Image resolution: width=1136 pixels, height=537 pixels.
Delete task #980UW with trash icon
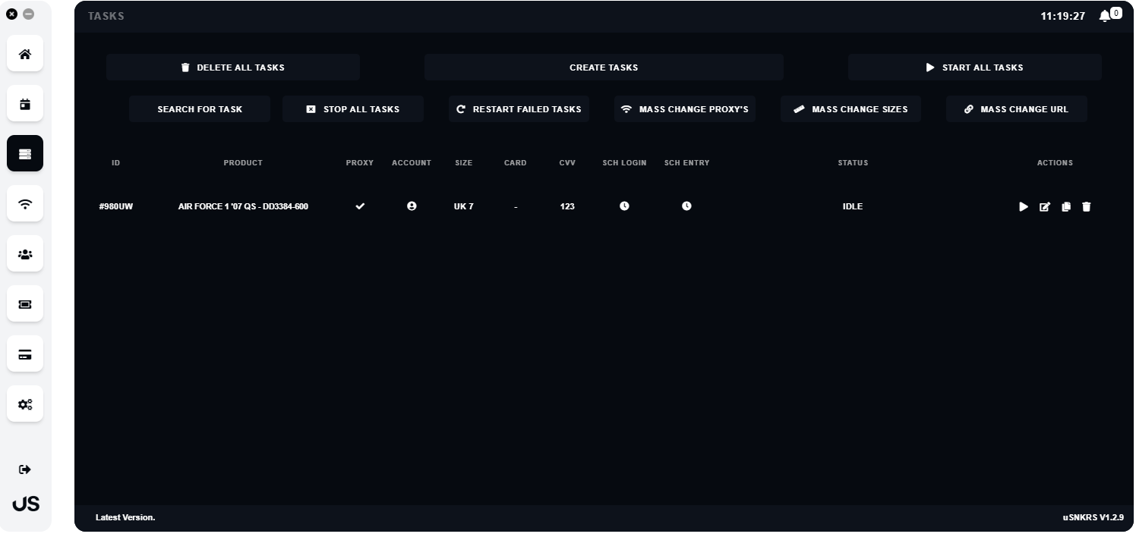[x=1087, y=206]
